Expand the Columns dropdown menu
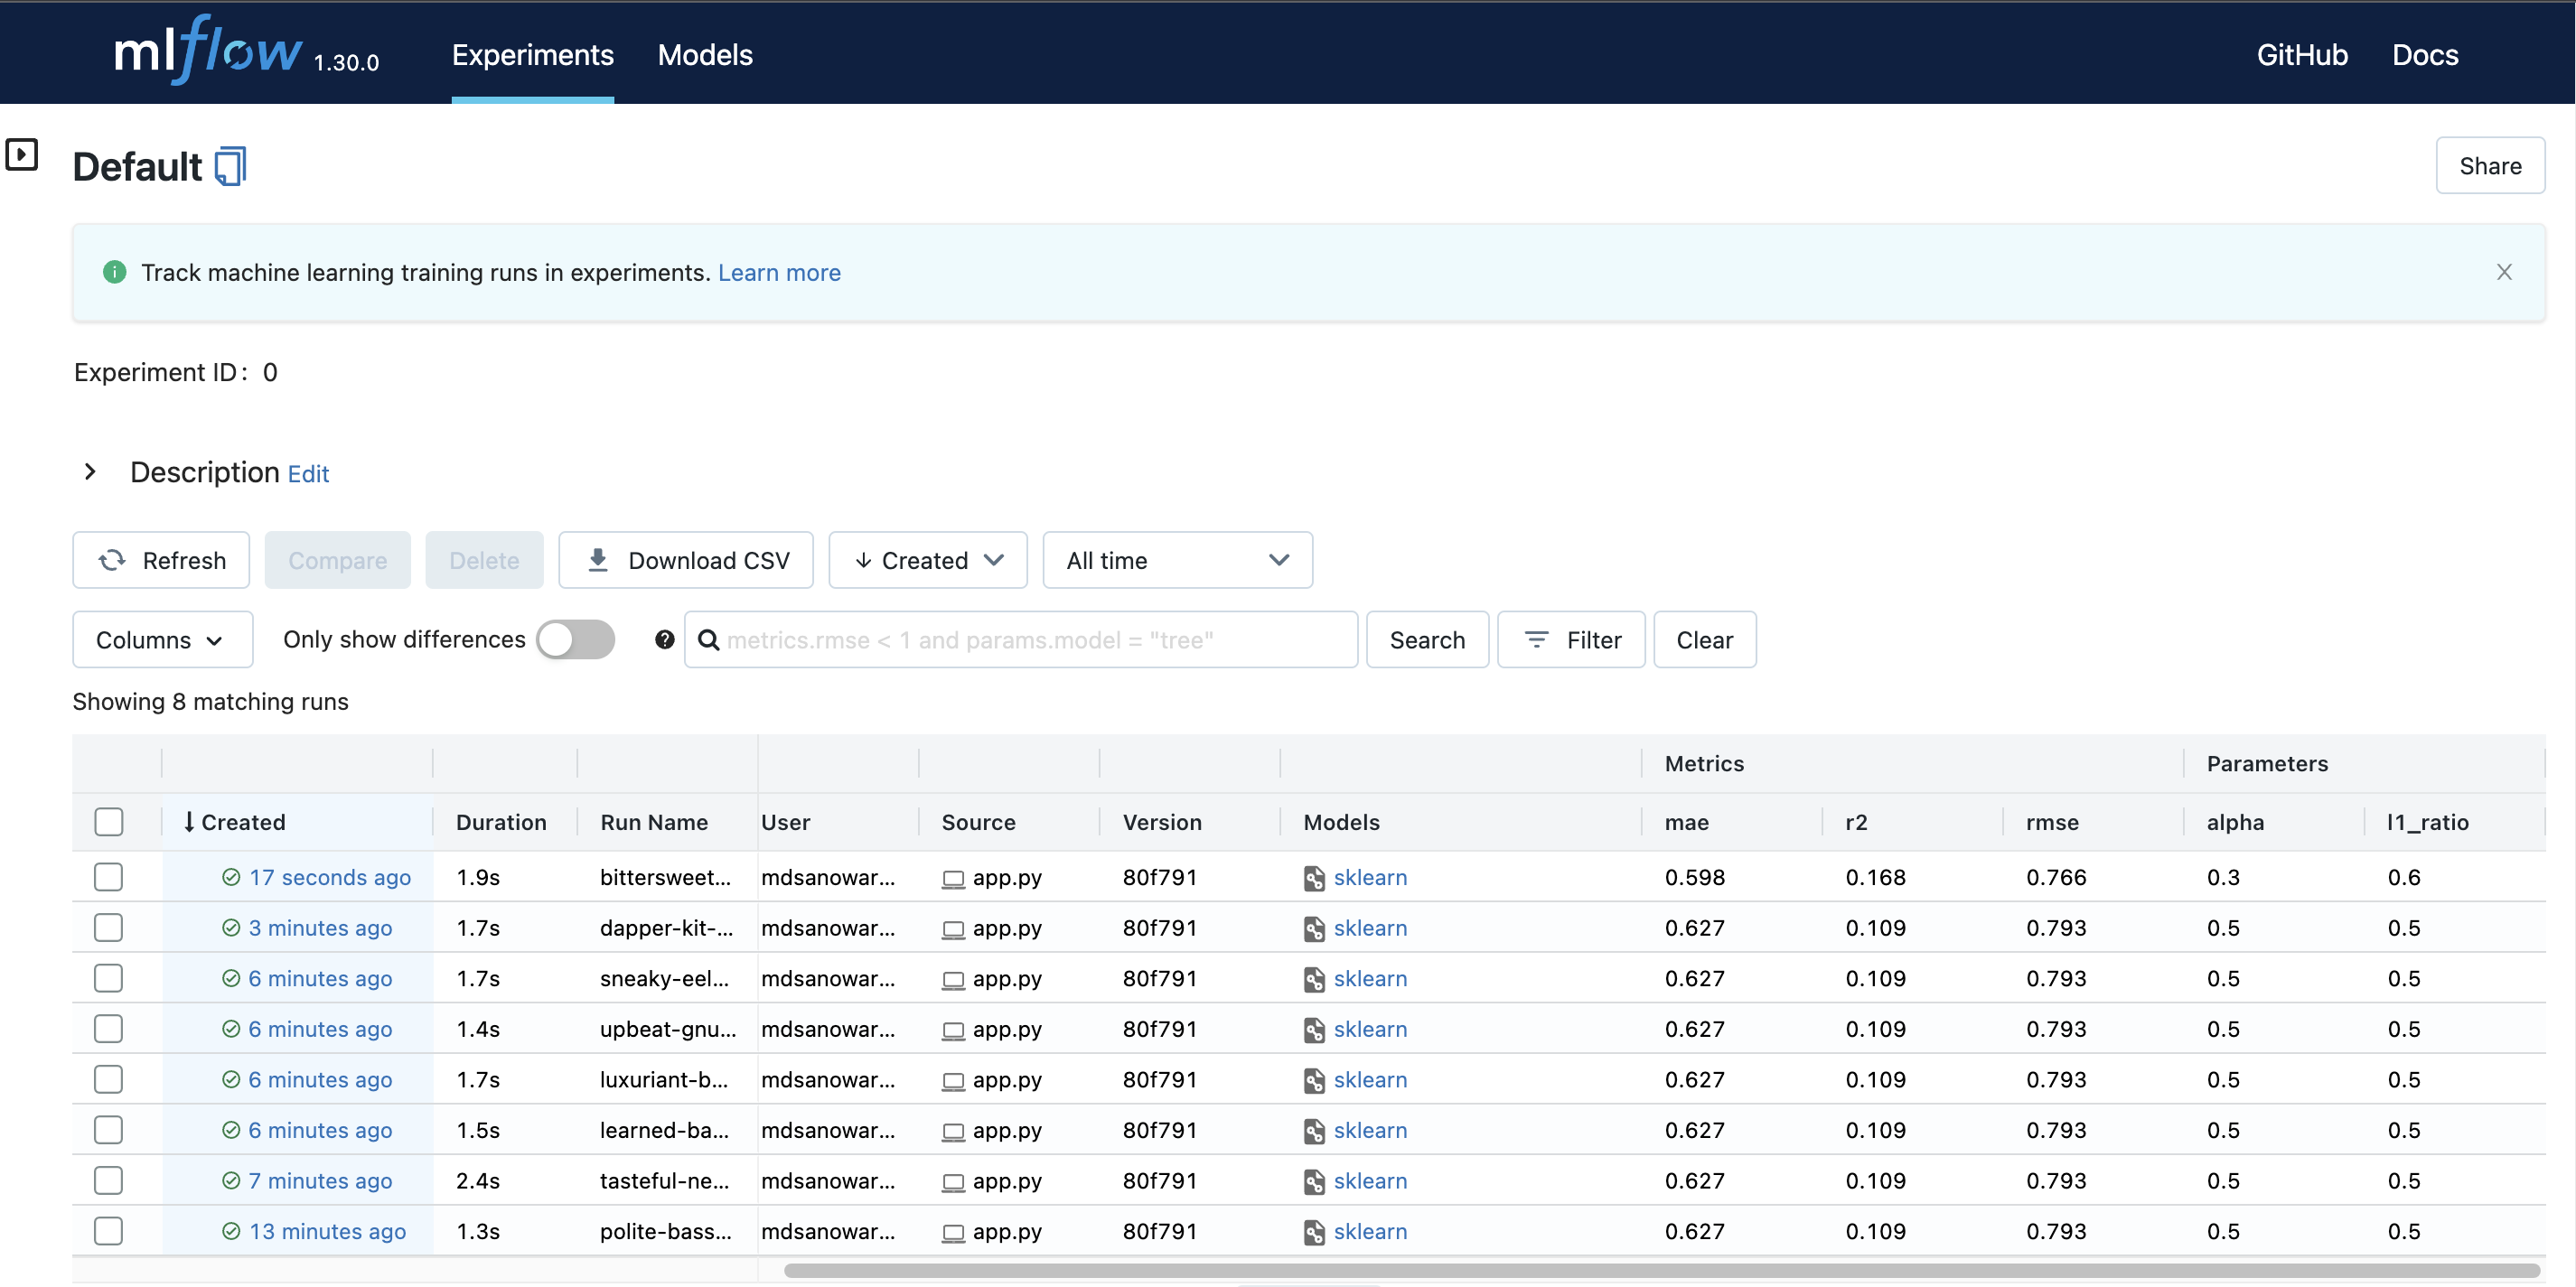This screenshot has height=1287, width=2576. pos(161,639)
